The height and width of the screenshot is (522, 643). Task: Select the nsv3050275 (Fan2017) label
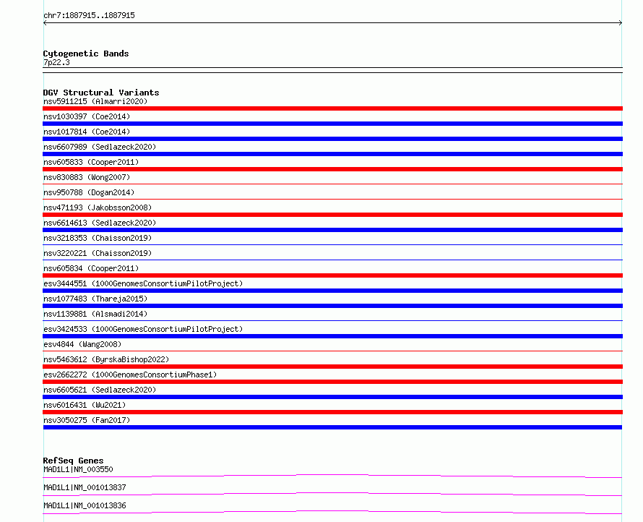tap(87, 420)
